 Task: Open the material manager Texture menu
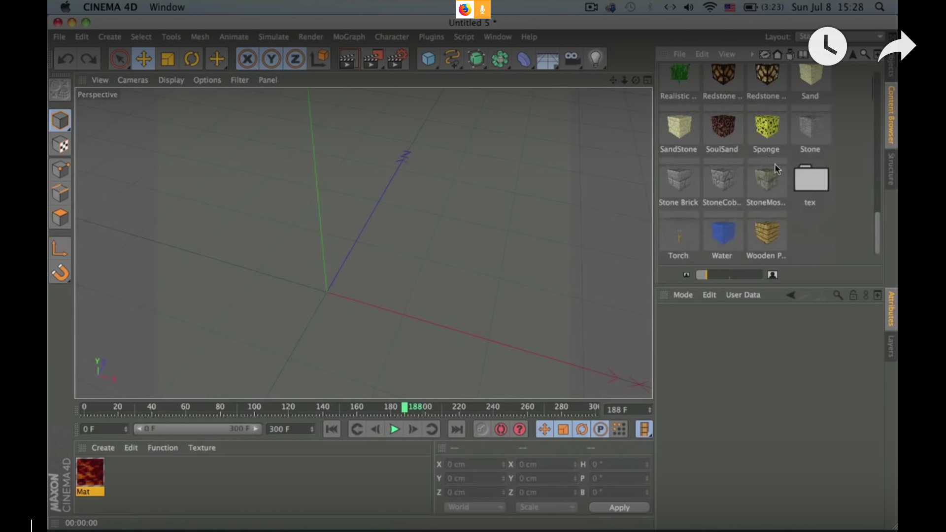(x=202, y=448)
